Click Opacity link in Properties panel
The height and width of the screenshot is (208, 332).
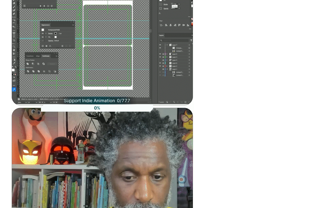[166, 9]
